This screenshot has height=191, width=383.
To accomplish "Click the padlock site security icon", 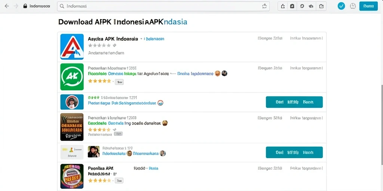I will click(x=25, y=6).
